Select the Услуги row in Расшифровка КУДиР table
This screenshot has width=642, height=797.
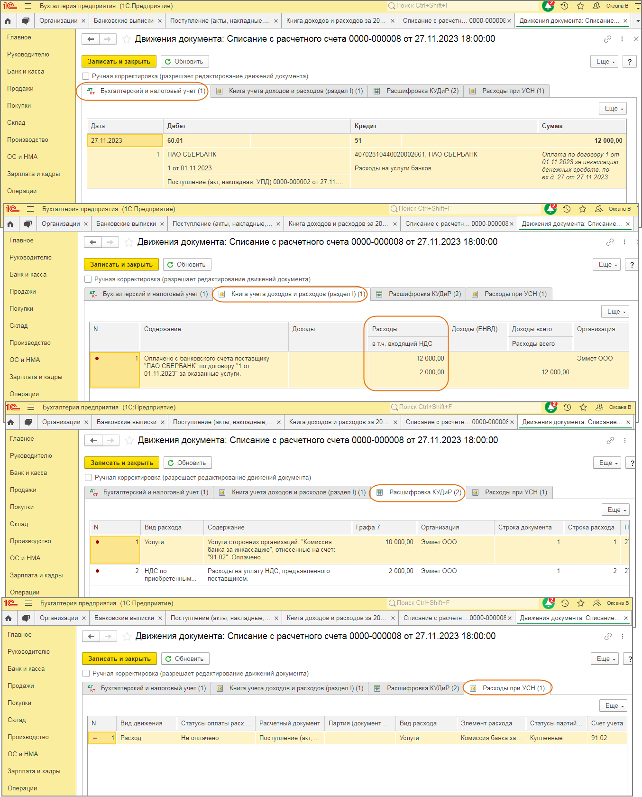coord(360,549)
